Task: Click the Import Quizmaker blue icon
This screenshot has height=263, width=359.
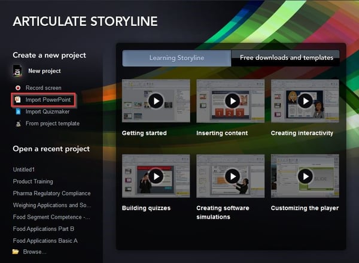Action: [x=18, y=111]
